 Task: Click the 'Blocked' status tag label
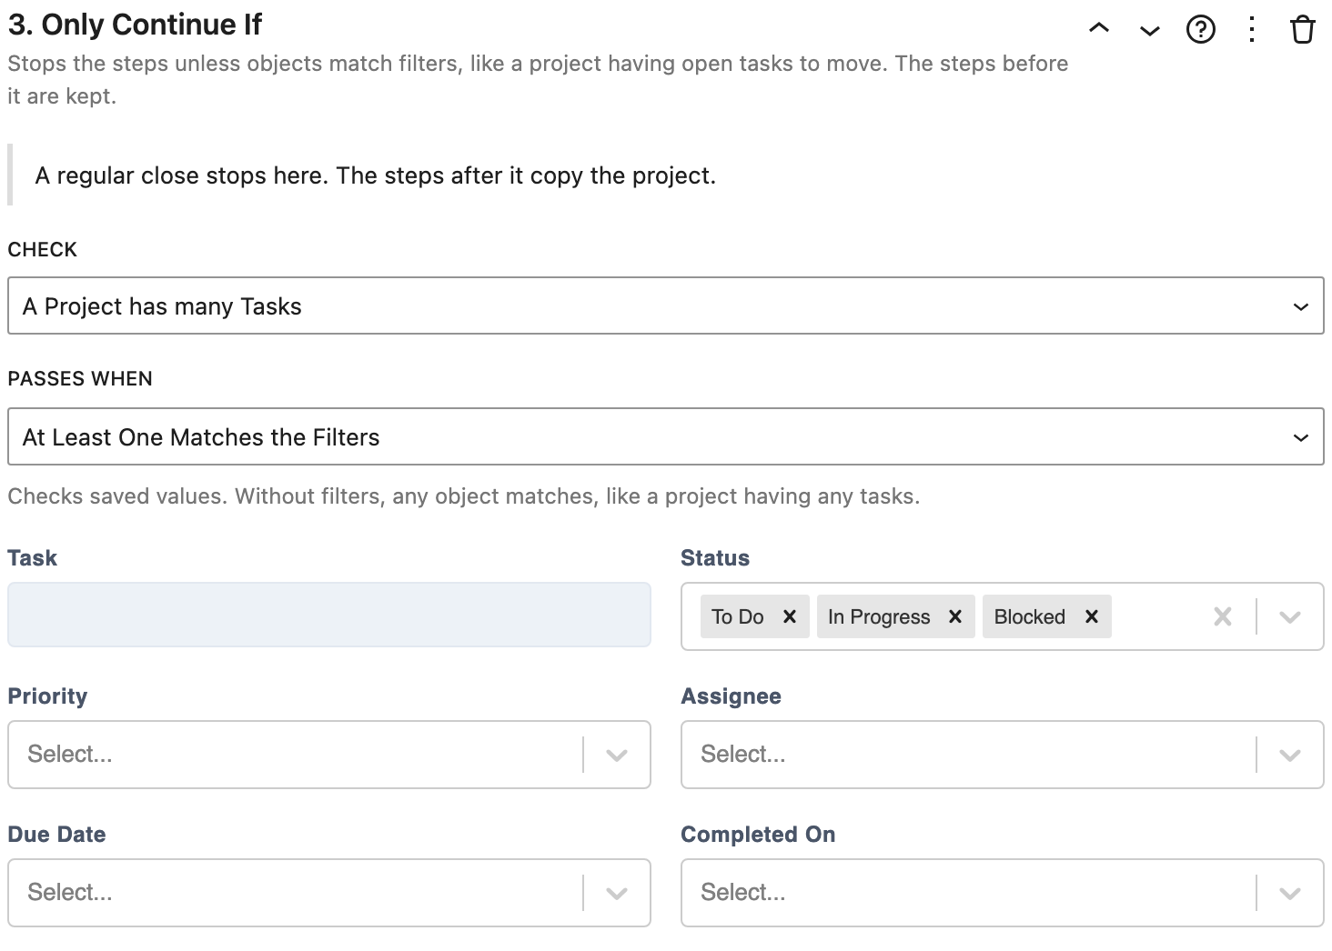click(x=1029, y=616)
